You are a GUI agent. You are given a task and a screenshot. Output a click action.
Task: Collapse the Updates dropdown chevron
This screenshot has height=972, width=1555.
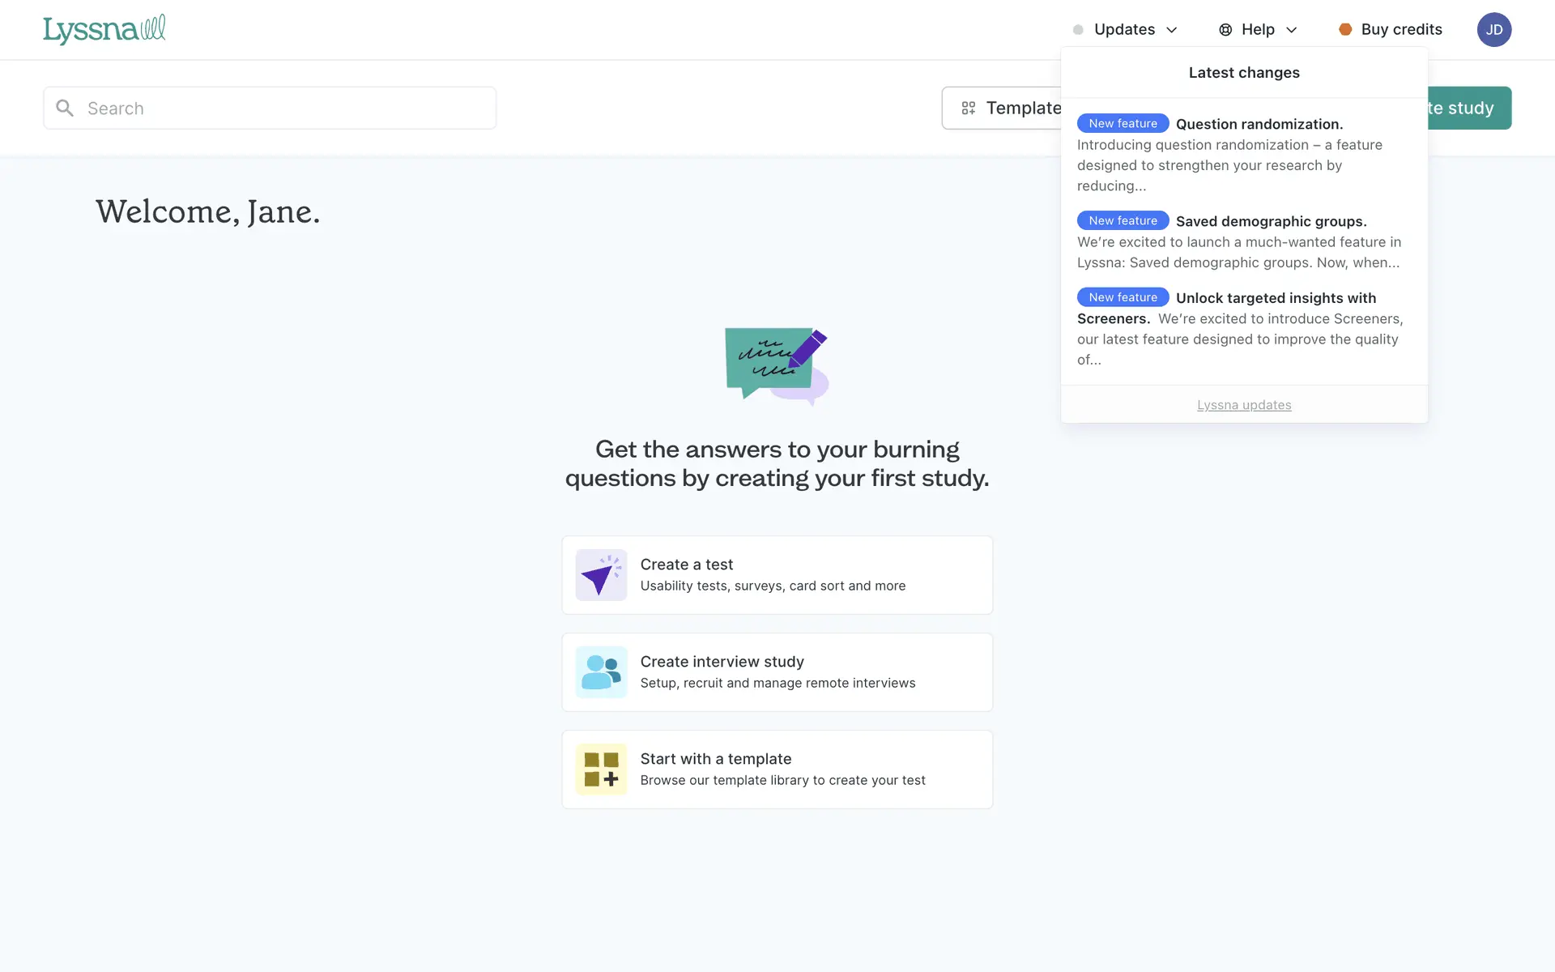(1171, 30)
